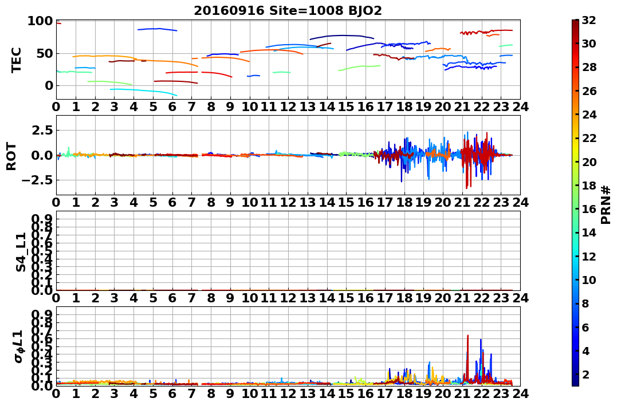617x406 pixels.
Task: Click colorbar tick value 22
Action: [x=589, y=138]
